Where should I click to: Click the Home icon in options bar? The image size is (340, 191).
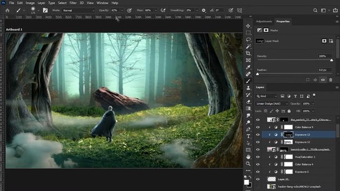pos(7,11)
